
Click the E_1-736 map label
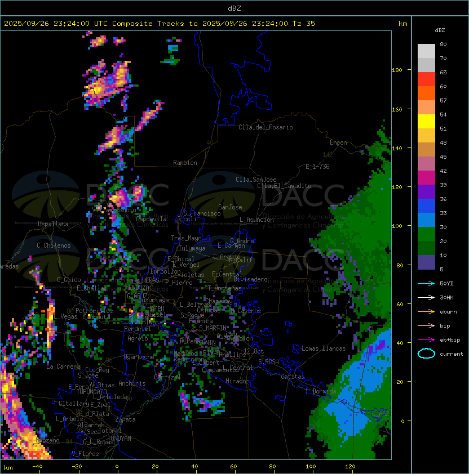pos(317,167)
